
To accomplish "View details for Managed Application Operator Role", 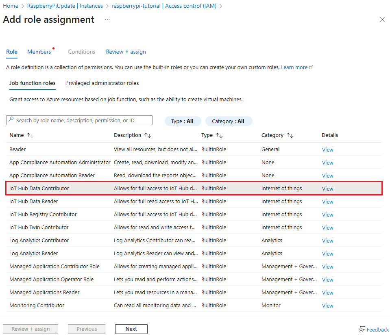I will [x=327, y=280].
